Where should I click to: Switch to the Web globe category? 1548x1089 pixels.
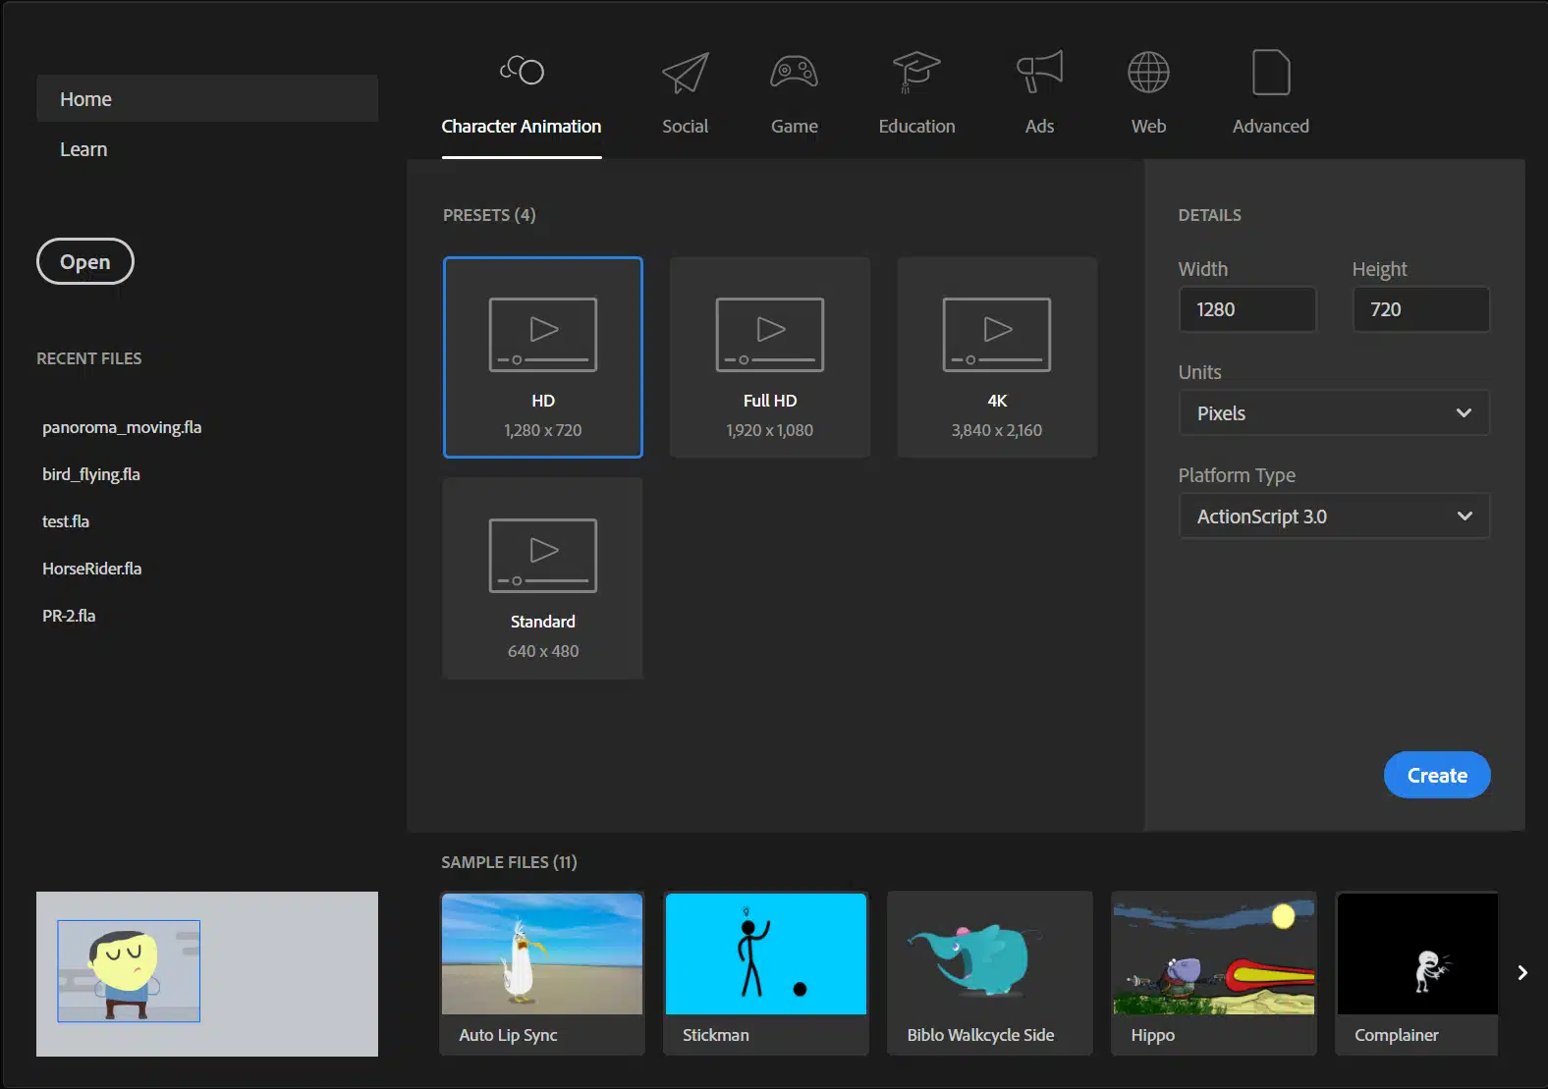coord(1147,74)
